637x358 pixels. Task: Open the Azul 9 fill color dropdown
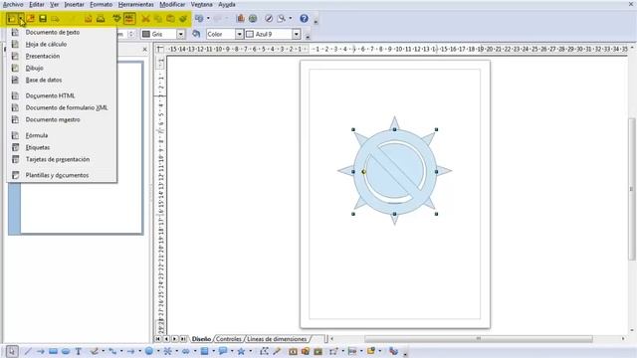coord(297,34)
